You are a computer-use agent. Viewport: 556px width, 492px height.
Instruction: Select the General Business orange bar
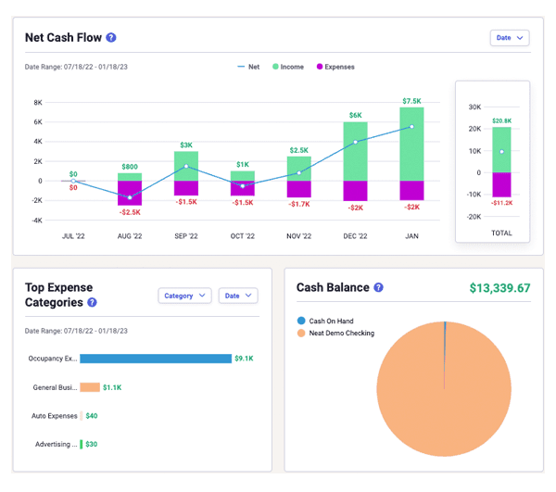(x=90, y=387)
